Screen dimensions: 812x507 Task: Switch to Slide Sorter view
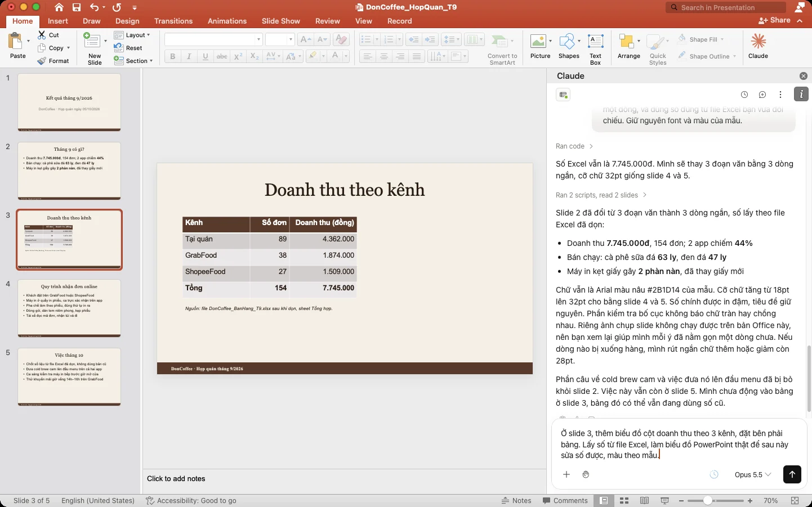click(624, 501)
